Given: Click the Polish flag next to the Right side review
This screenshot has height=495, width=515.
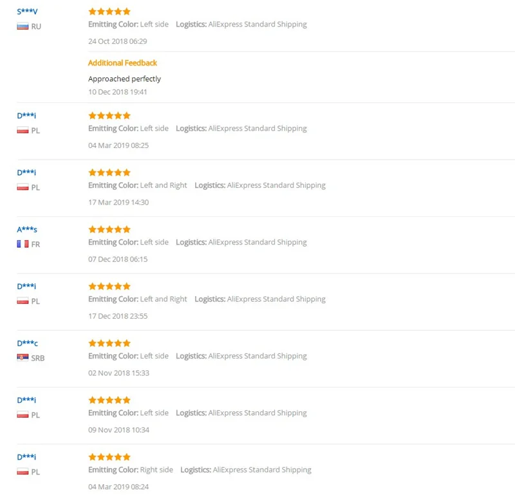Looking at the screenshot, I should point(23,472).
